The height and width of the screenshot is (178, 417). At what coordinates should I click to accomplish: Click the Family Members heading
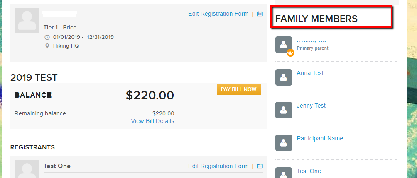316,19
